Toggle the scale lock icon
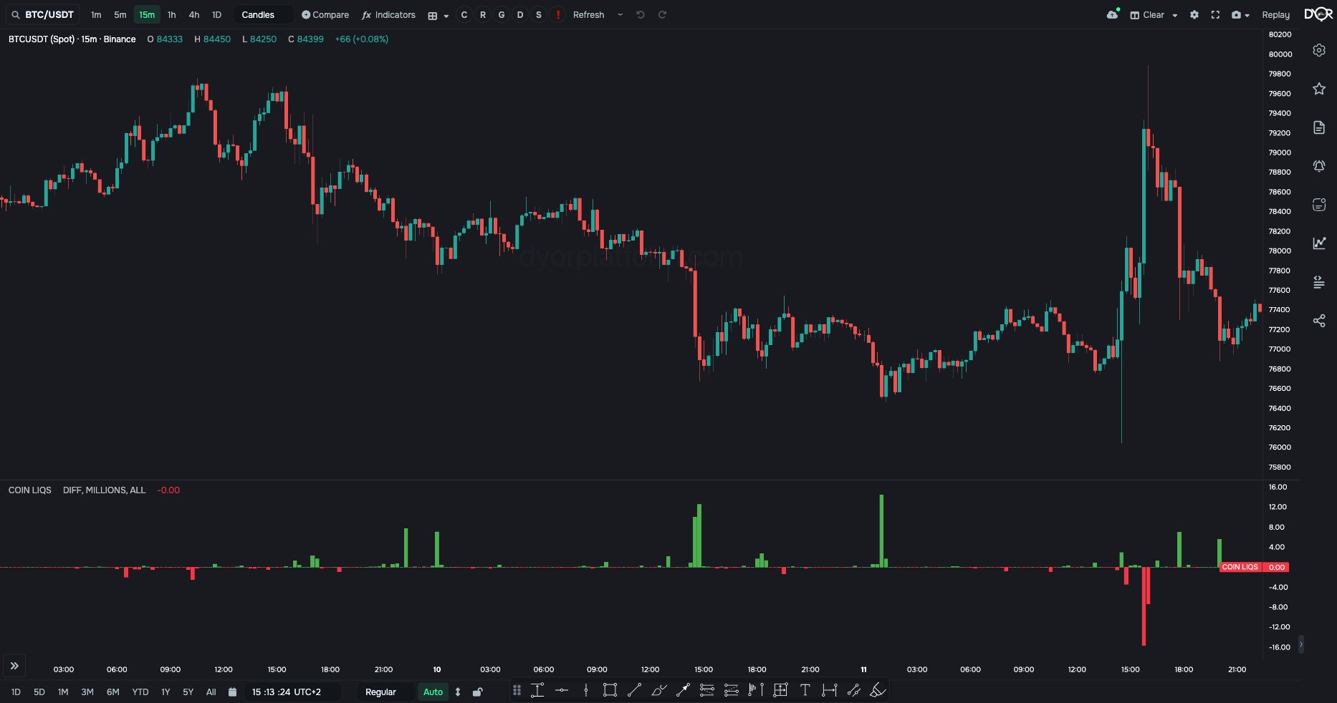 pyautogui.click(x=478, y=692)
